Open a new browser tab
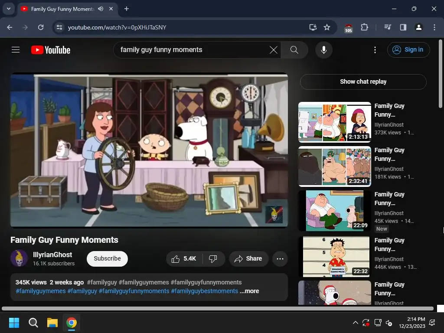The width and height of the screenshot is (444, 333). click(127, 9)
